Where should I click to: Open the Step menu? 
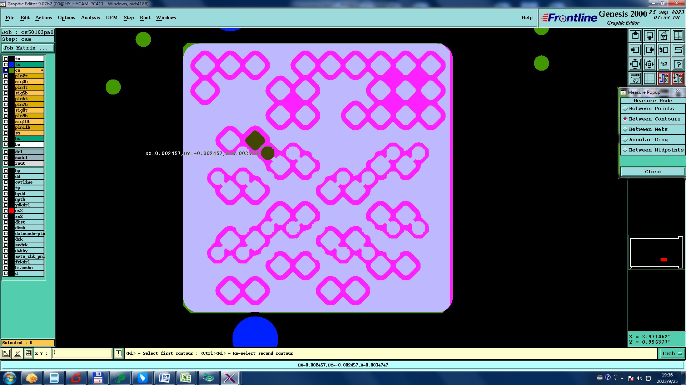coord(129,17)
